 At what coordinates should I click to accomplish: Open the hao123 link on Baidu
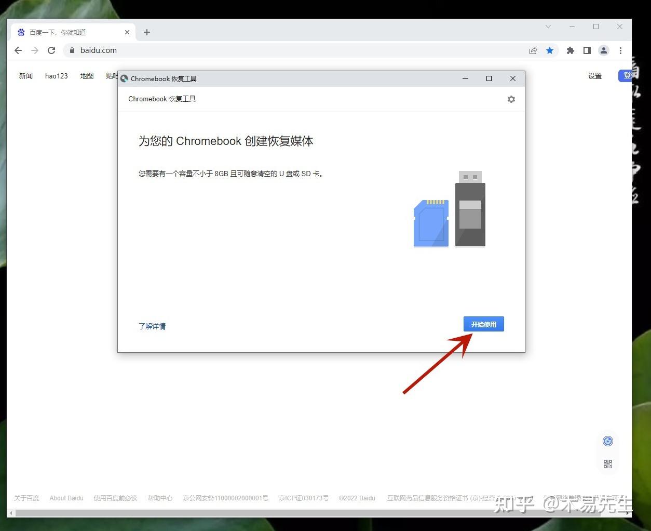(57, 76)
